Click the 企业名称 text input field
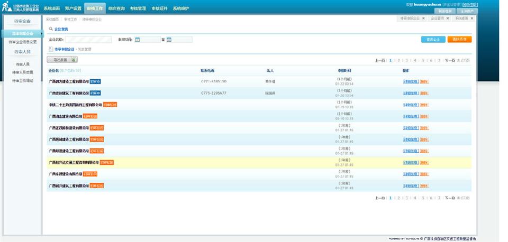The height and width of the screenshot is (242, 508). tap(88, 40)
